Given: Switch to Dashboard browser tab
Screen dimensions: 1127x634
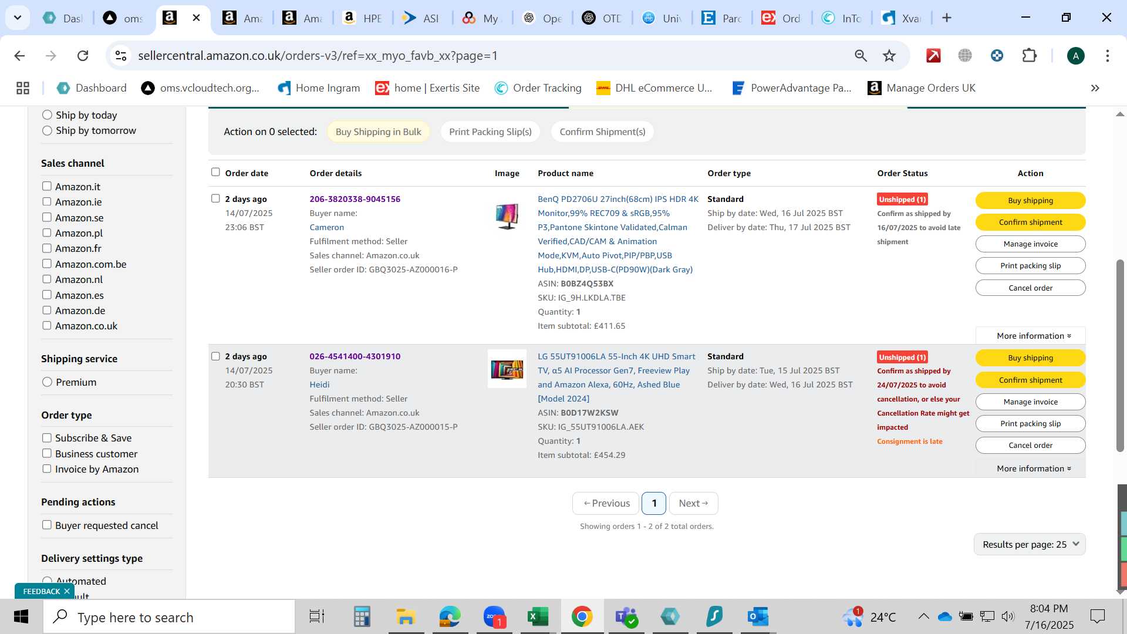Looking at the screenshot, I should click(63, 18).
